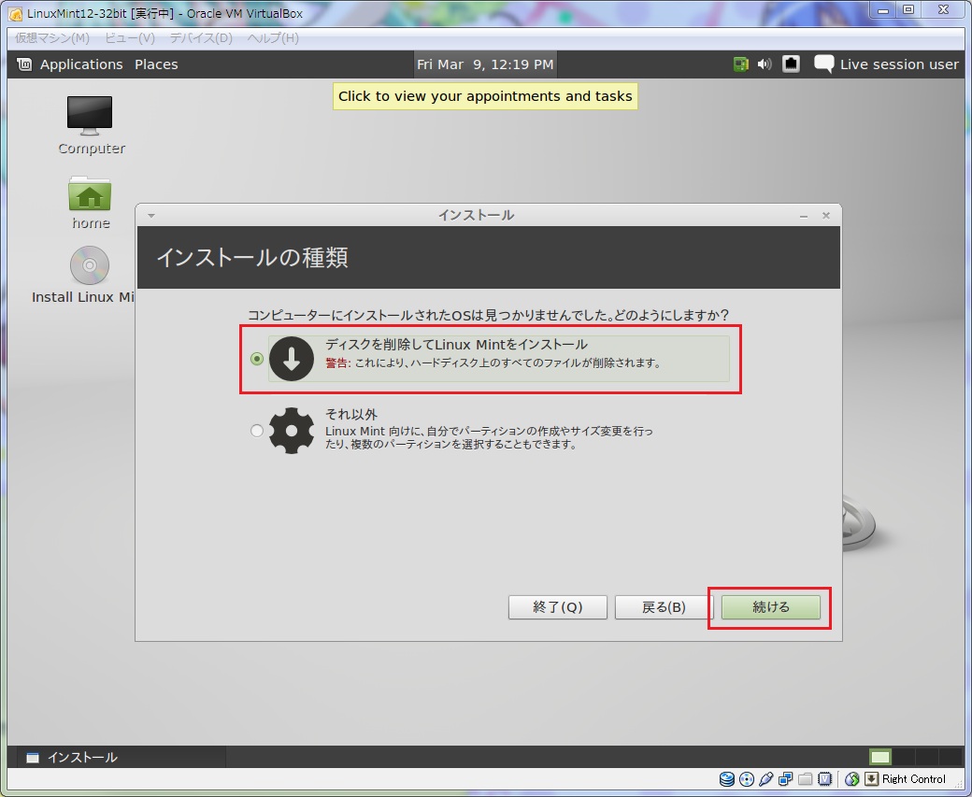
Task: Open the installer window menu arrow
Action: [x=151, y=216]
